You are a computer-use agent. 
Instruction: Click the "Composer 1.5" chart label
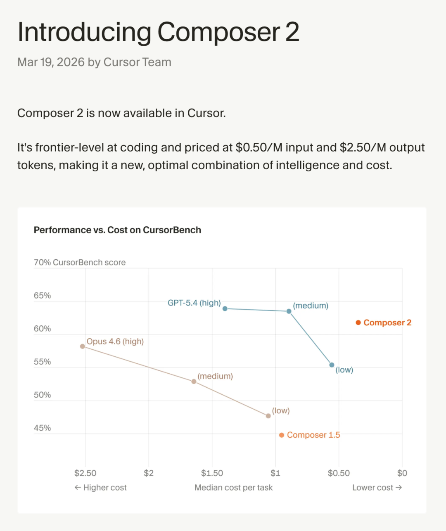[313, 435]
